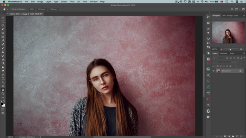The height and width of the screenshot is (138, 246).
Task: Open the Layers panel options menu
Action: pyautogui.click(x=244, y=53)
